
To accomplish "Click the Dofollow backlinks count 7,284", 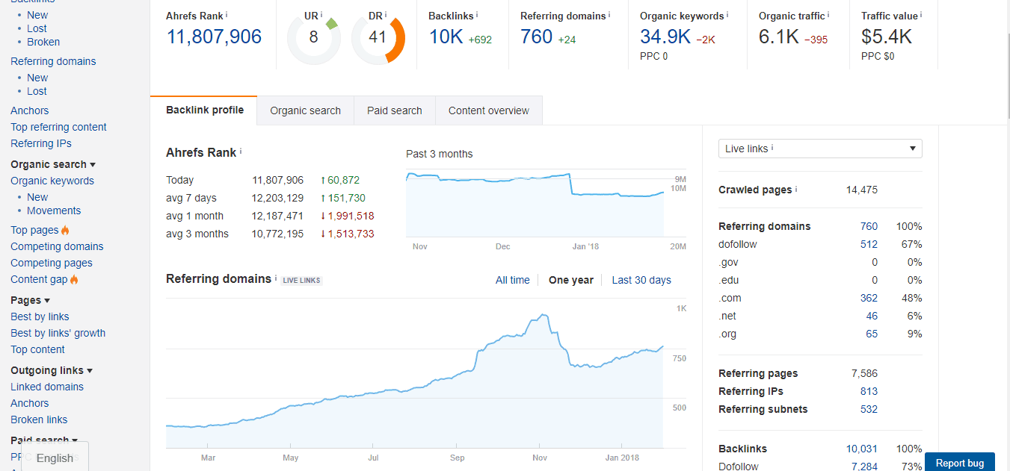I will tap(864, 467).
